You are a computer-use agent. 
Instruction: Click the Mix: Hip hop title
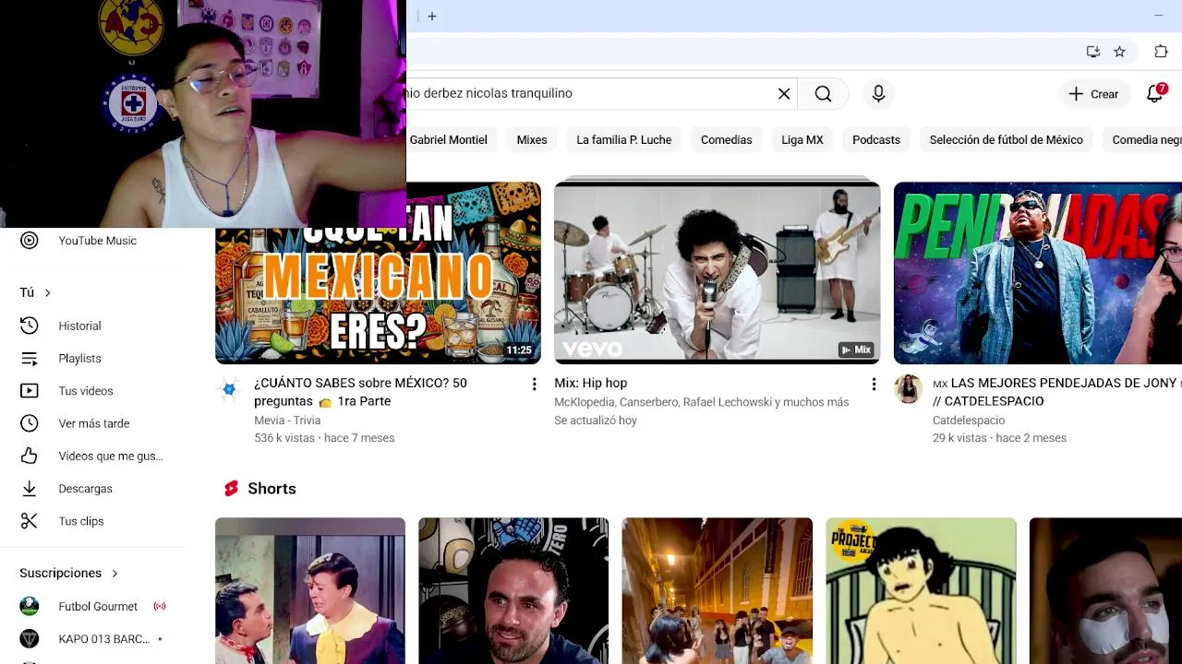click(x=591, y=383)
